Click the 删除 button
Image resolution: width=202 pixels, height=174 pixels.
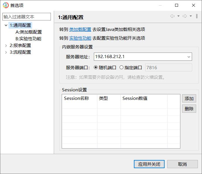coord(189,109)
